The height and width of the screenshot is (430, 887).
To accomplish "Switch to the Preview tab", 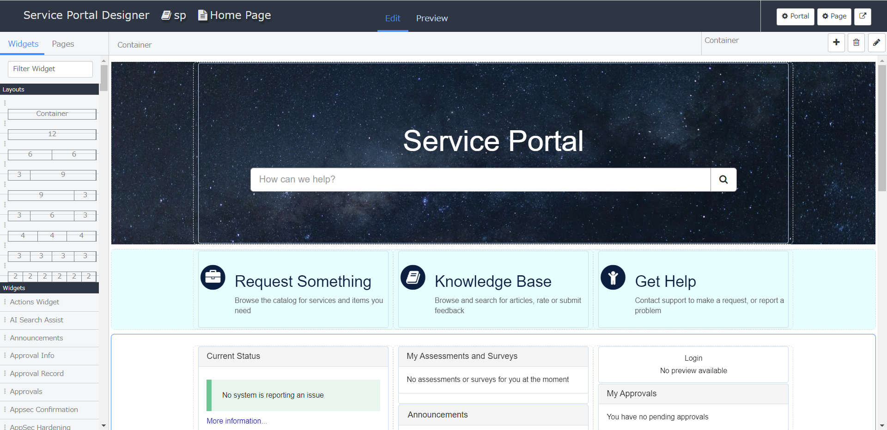I will click(x=431, y=18).
